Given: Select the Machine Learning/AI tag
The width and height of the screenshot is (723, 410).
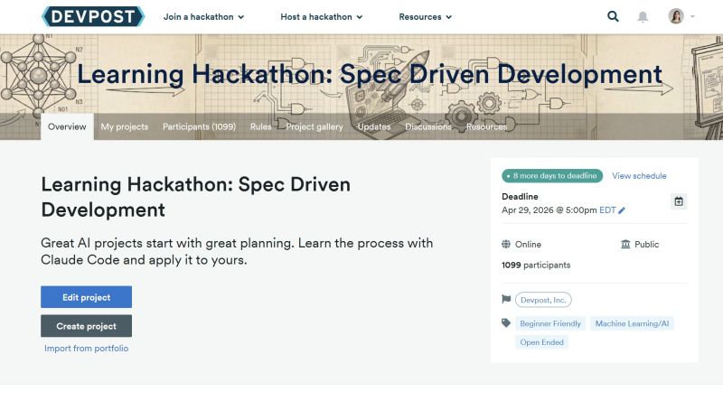Looking at the screenshot, I should coord(632,324).
